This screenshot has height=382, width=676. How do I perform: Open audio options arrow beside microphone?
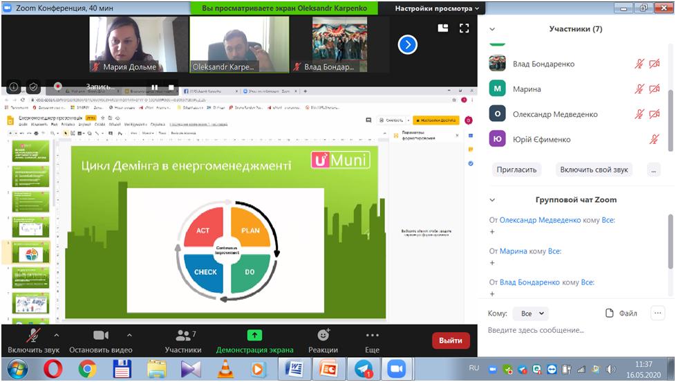pyautogui.click(x=61, y=335)
